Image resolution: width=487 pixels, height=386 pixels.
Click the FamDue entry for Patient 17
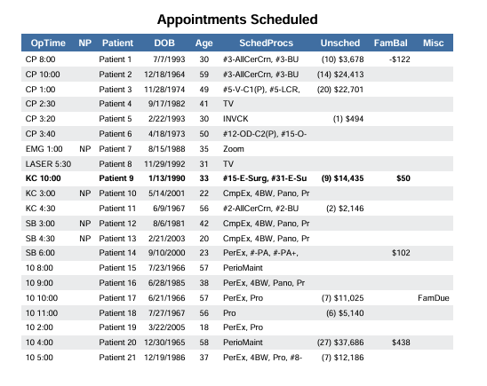(434, 298)
